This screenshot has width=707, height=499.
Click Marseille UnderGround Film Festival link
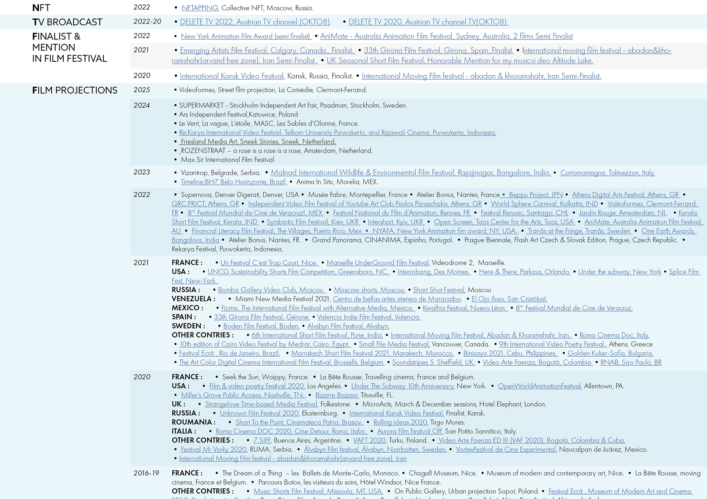[377, 263]
